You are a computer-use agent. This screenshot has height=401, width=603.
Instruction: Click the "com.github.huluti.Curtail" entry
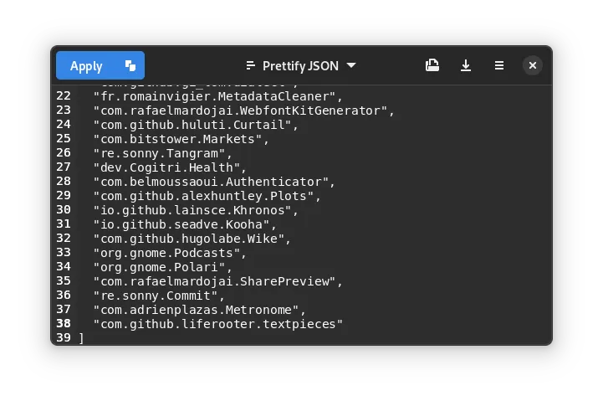click(195, 125)
